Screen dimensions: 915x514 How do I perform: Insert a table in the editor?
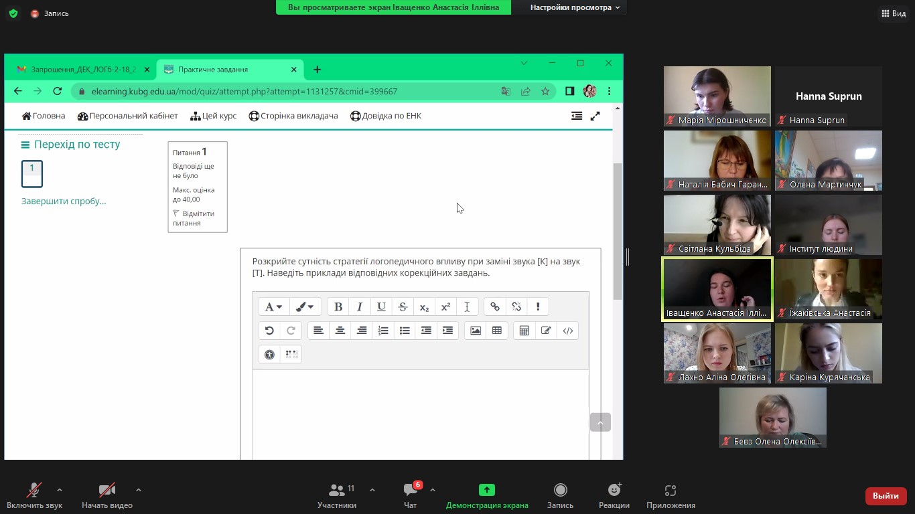pos(497,331)
